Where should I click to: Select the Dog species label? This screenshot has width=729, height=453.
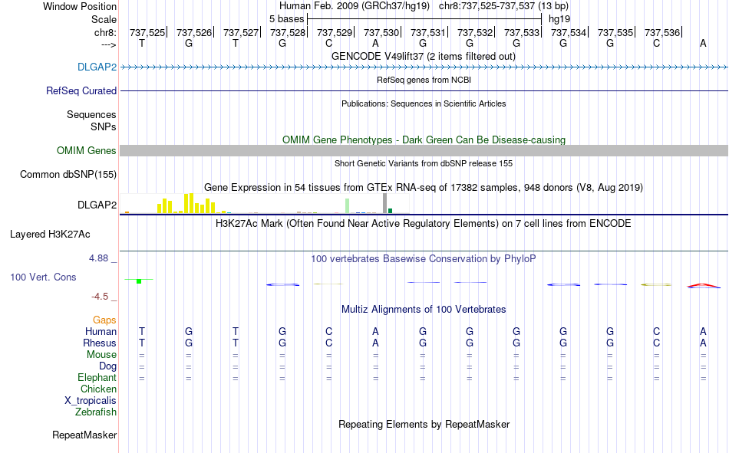(x=107, y=366)
